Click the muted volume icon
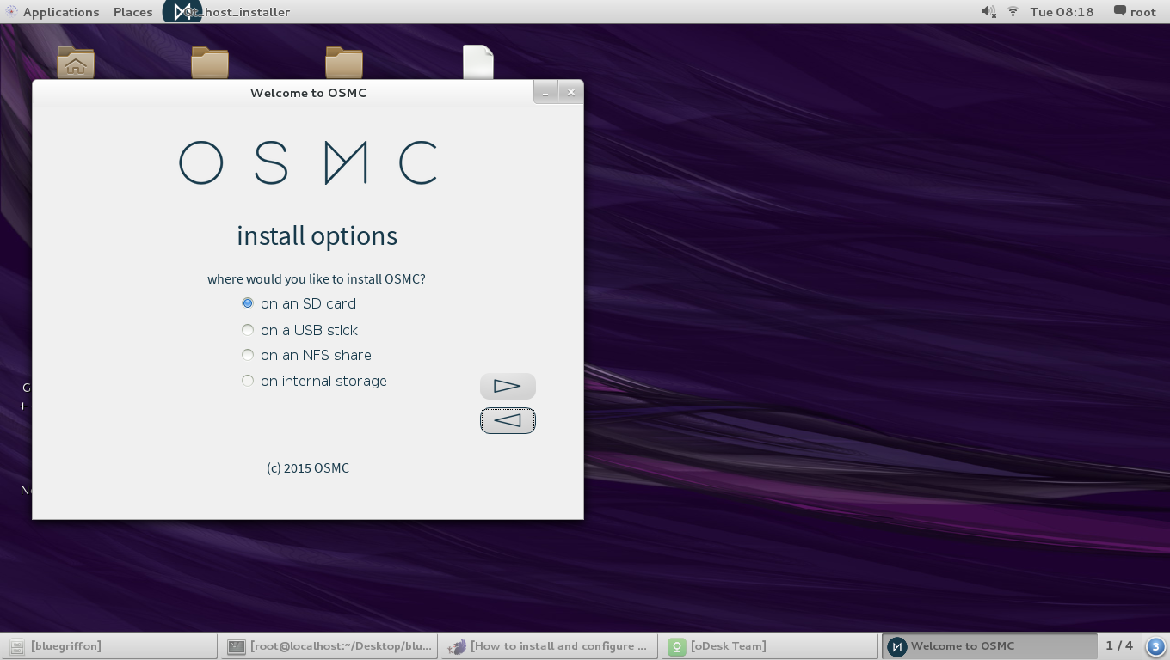The image size is (1170, 660). point(989,12)
